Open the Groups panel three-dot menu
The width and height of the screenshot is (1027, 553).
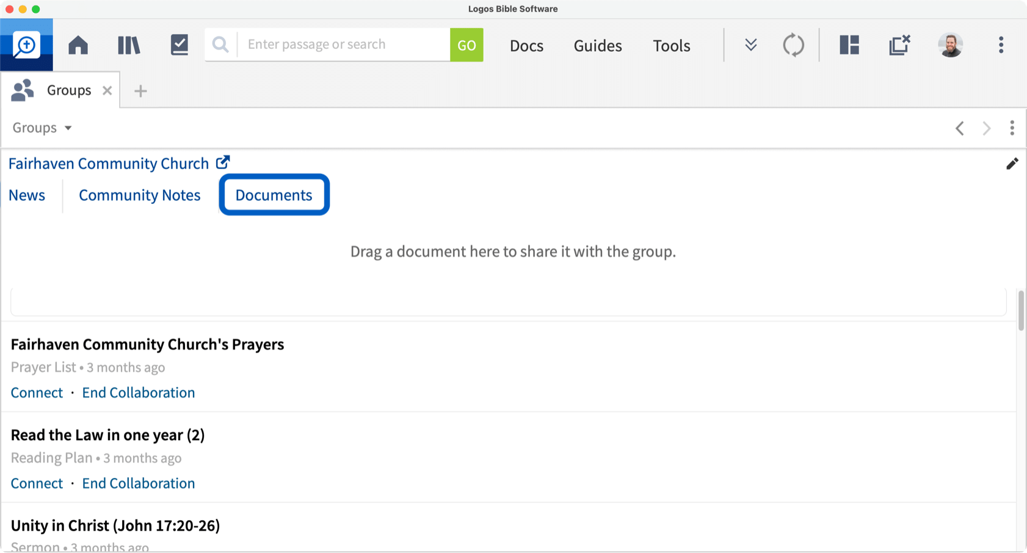1012,128
